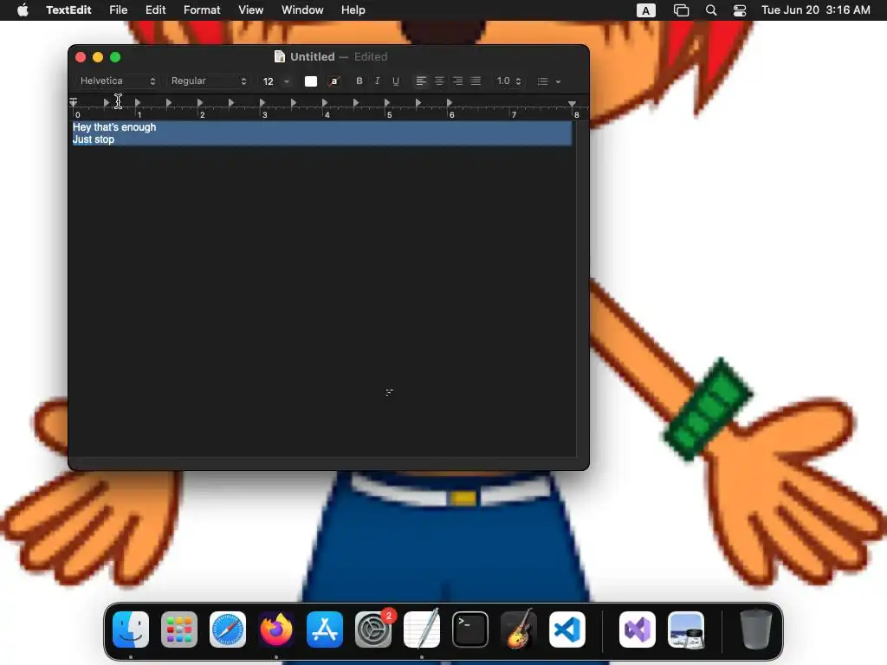Image resolution: width=887 pixels, height=665 pixels.
Task: Open System Settings from the Dock
Action: 373,629
